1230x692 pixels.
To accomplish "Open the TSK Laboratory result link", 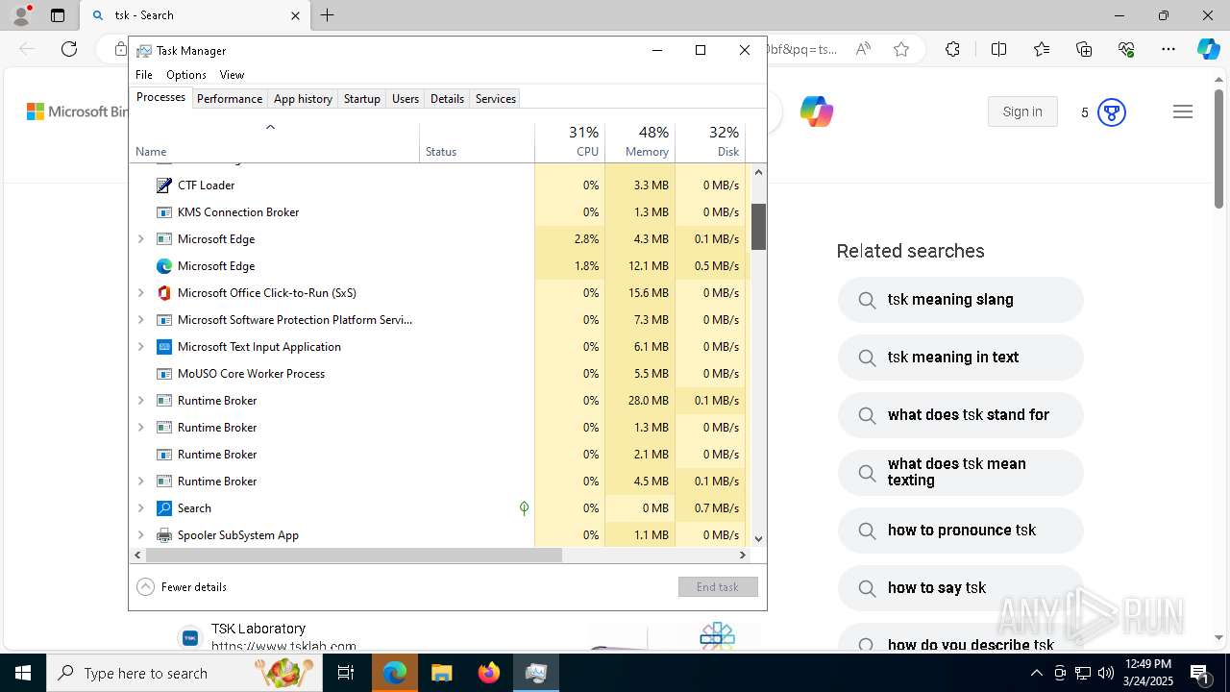I will tap(258, 629).
